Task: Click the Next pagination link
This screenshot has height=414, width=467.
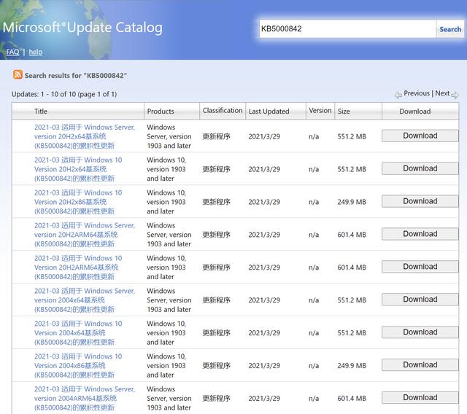Action: click(442, 93)
